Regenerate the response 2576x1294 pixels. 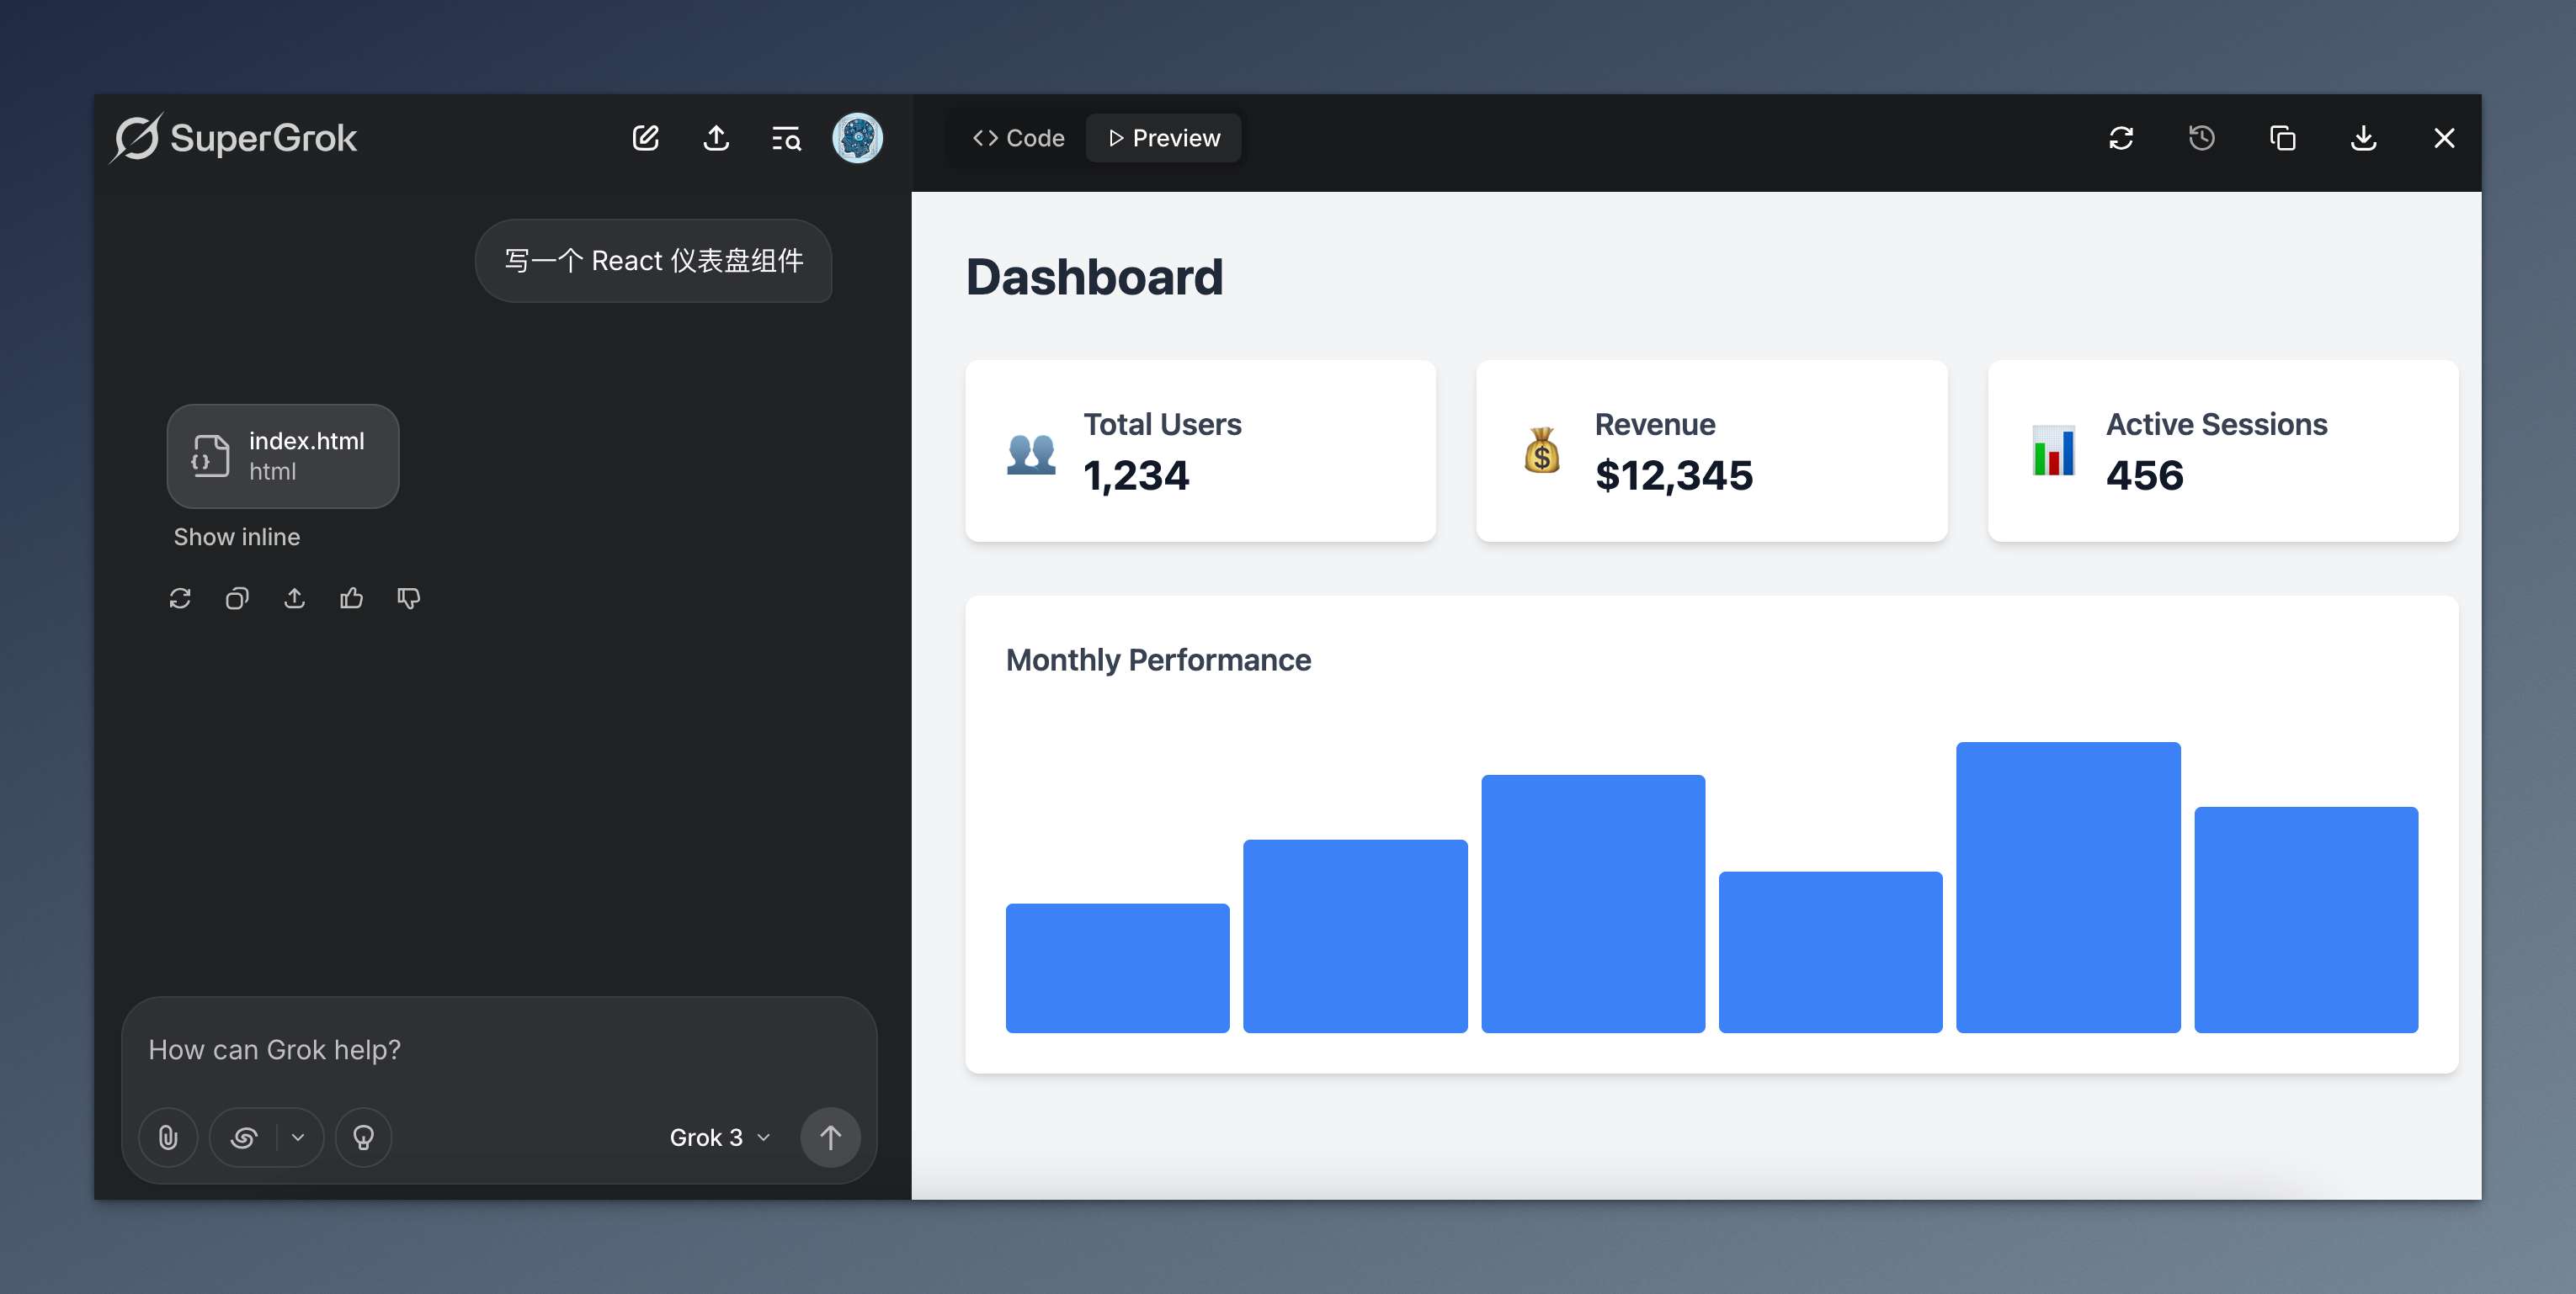click(x=180, y=598)
